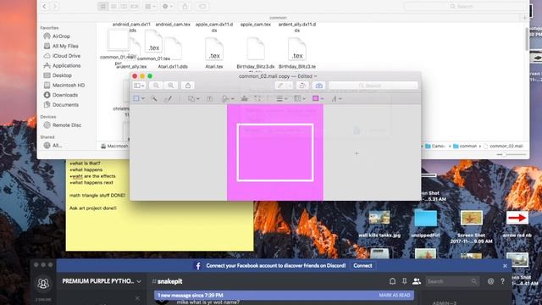Add a new Finder tab with plus
The width and height of the screenshot is (542, 305).
[525, 18]
